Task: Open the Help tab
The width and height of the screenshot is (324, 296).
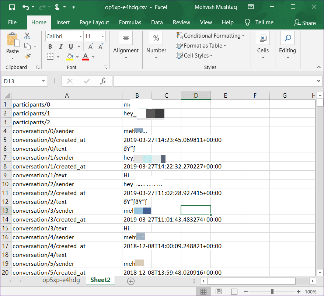Action: [x=227, y=22]
